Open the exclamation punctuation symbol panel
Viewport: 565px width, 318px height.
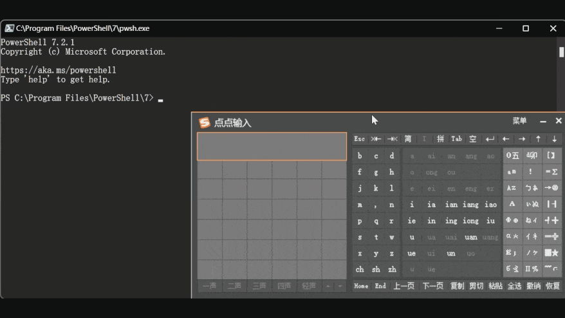point(532,172)
